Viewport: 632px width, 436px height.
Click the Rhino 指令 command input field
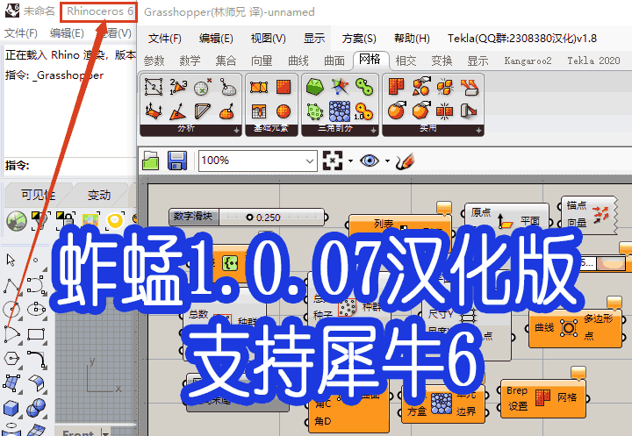click(x=69, y=166)
